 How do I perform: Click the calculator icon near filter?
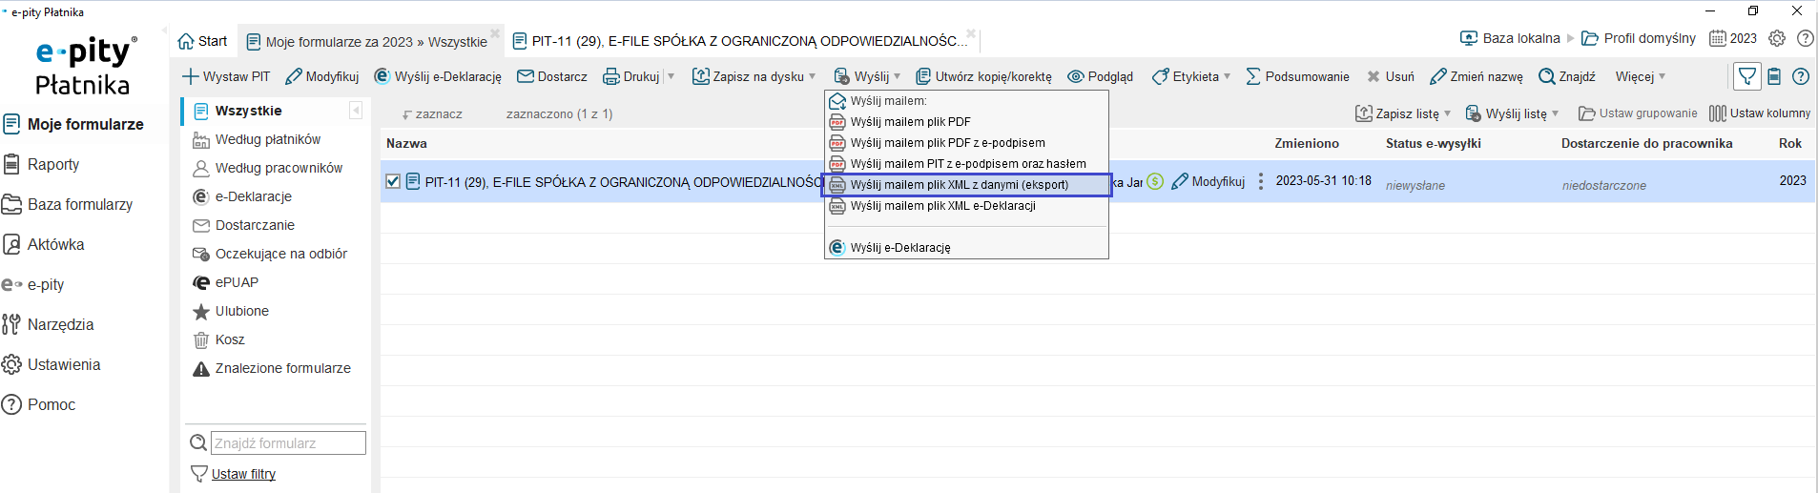[x=1774, y=76]
